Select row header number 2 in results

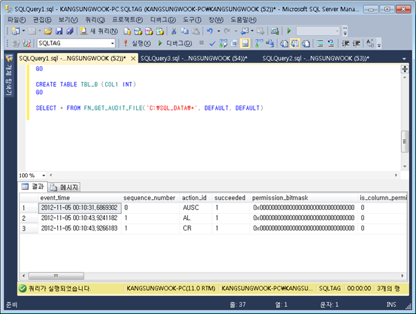29,218
